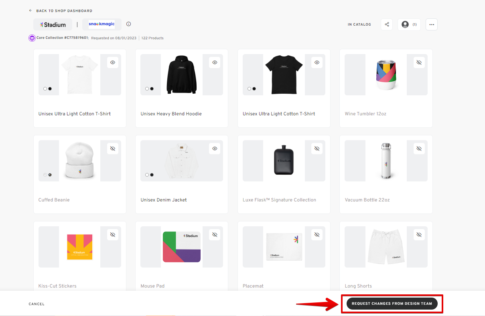Unhide the Luxe Flask Signature Collection item
The width and height of the screenshot is (485, 316).
[317, 149]
